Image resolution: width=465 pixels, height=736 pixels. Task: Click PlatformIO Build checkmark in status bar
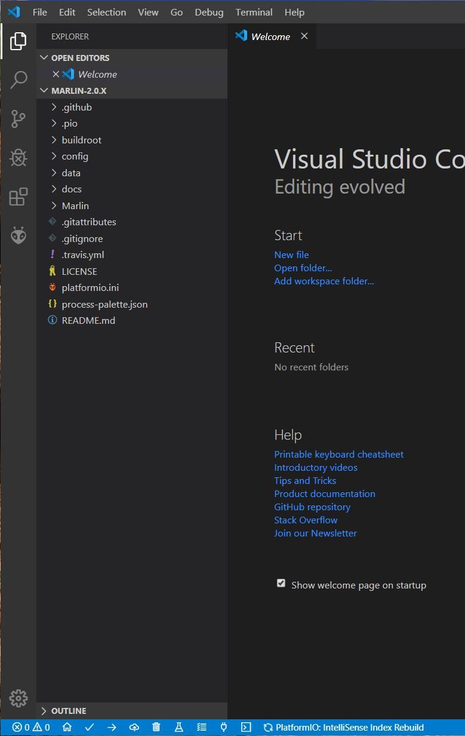tap(90, 727)
